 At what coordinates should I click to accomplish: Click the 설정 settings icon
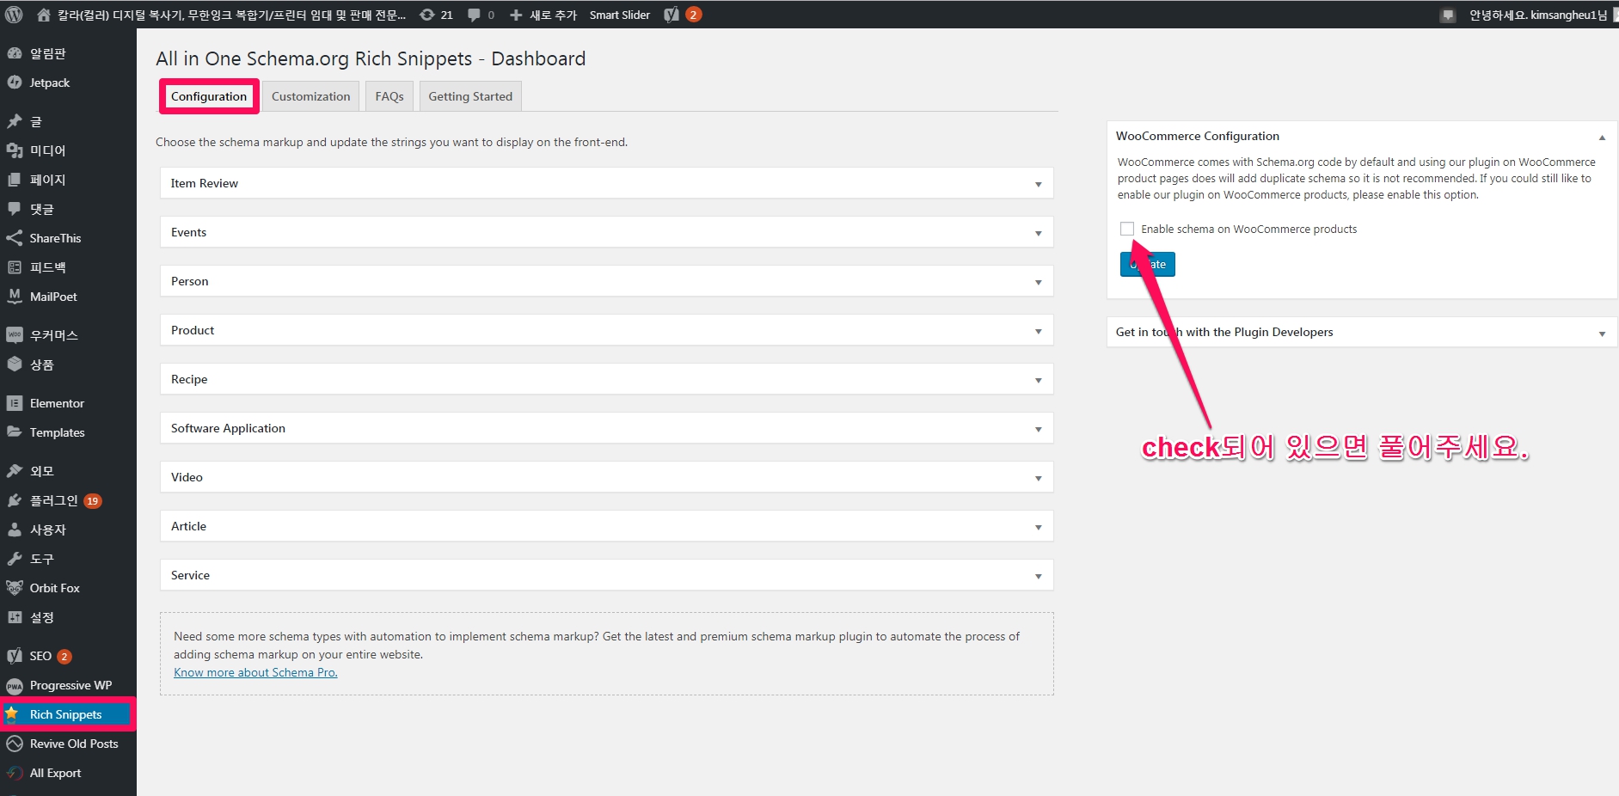[x=15, y=617]
